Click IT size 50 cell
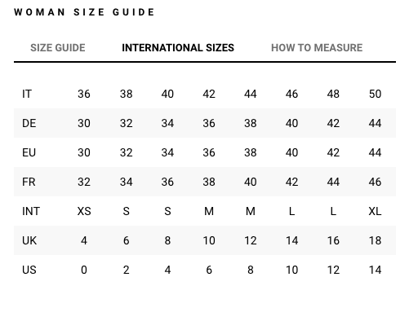Viewport: 418px width, 321px height. (x=375, y=94)
